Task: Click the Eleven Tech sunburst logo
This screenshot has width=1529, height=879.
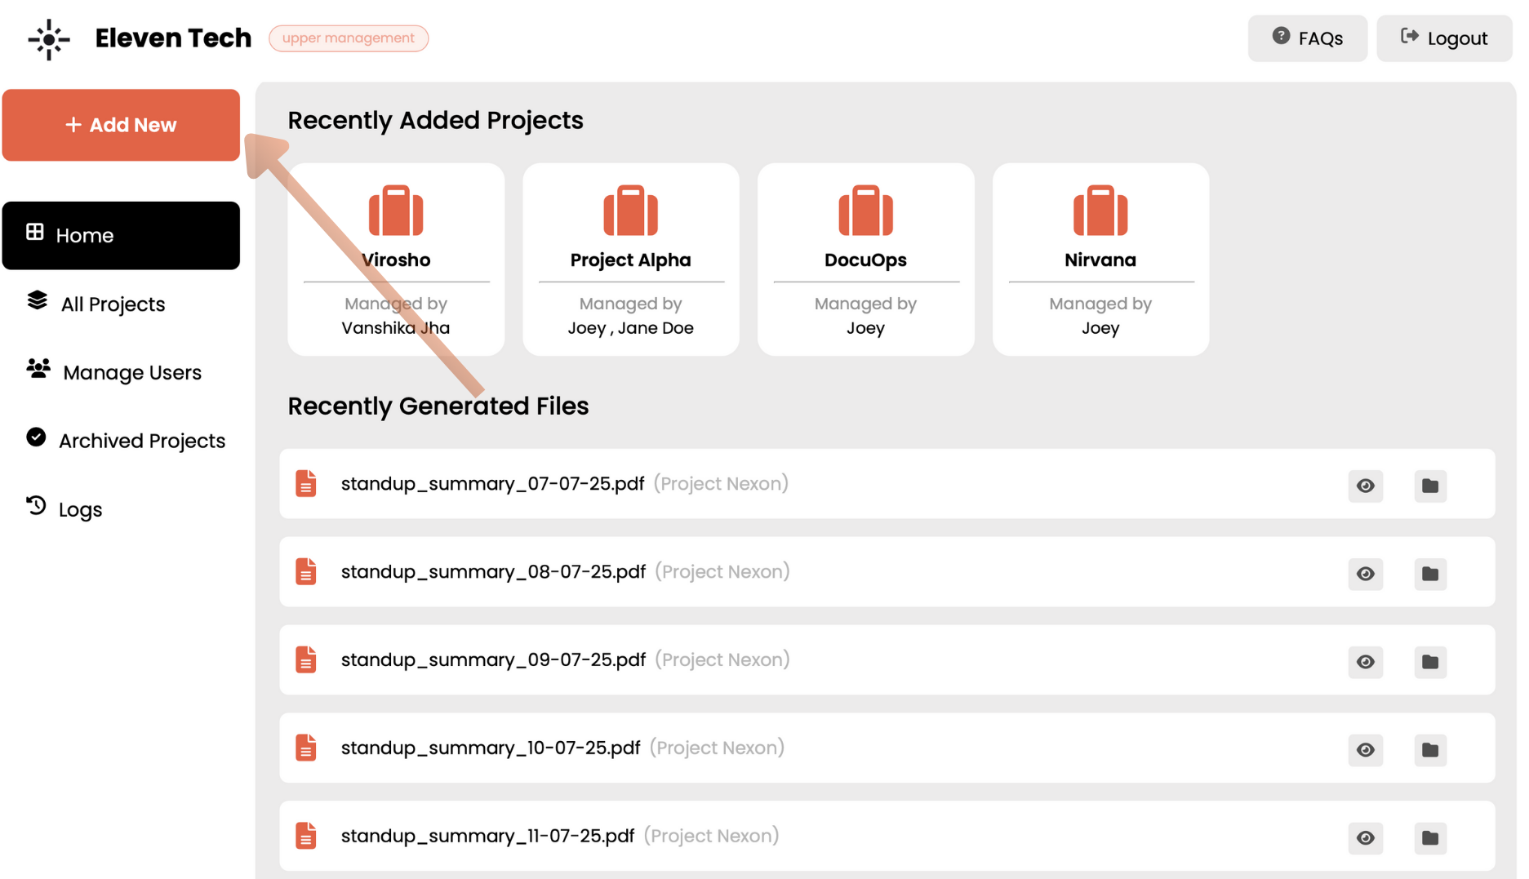Action: [x=49, y=39]
